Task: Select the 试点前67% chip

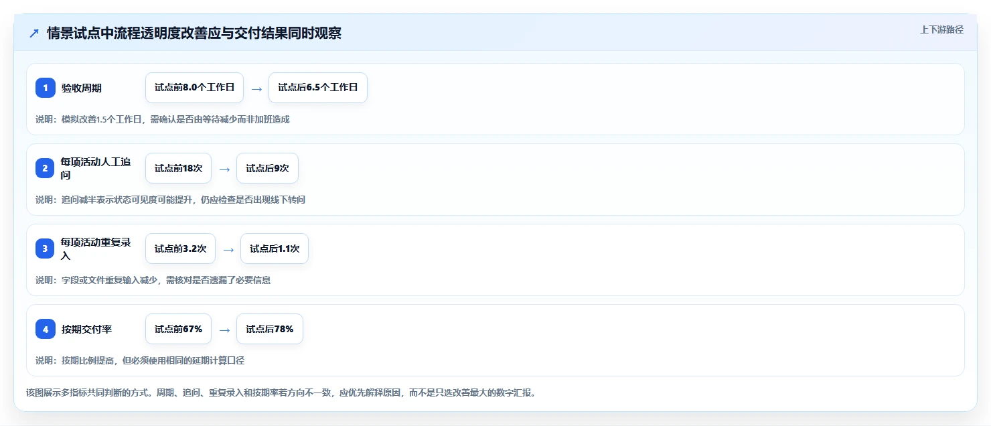Action: pos(178,329)
